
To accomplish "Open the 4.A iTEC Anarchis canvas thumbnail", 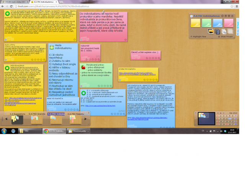I will 37,119.
